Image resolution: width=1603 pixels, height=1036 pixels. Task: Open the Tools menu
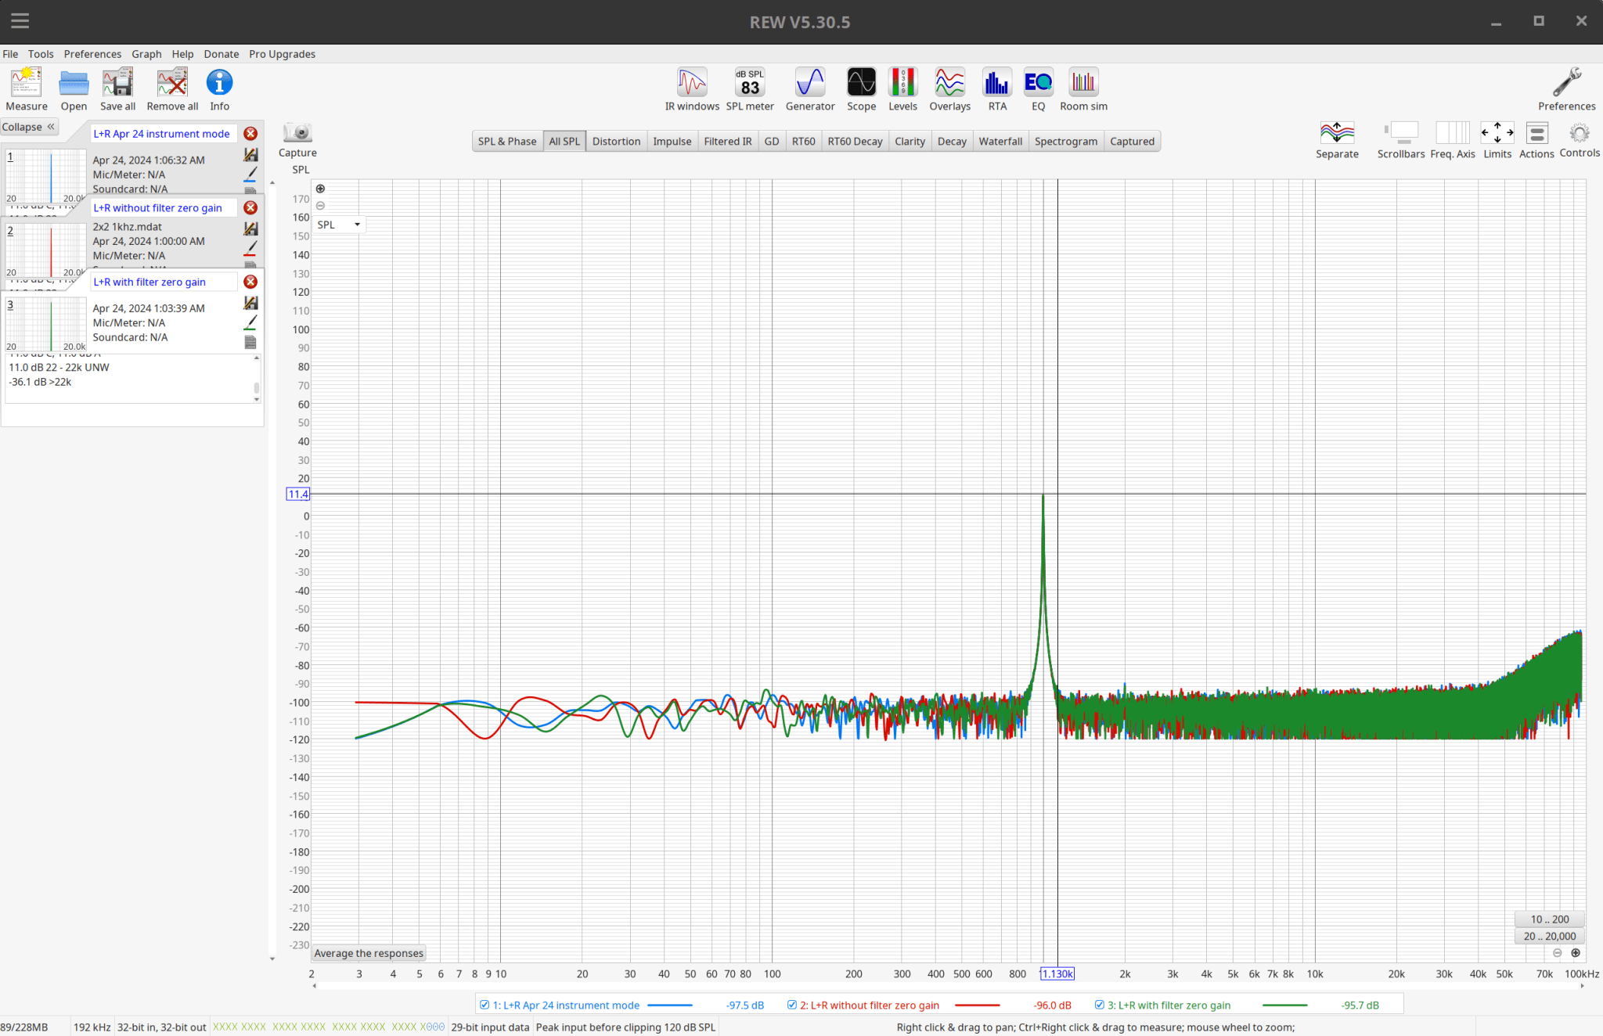coord(41,54)
